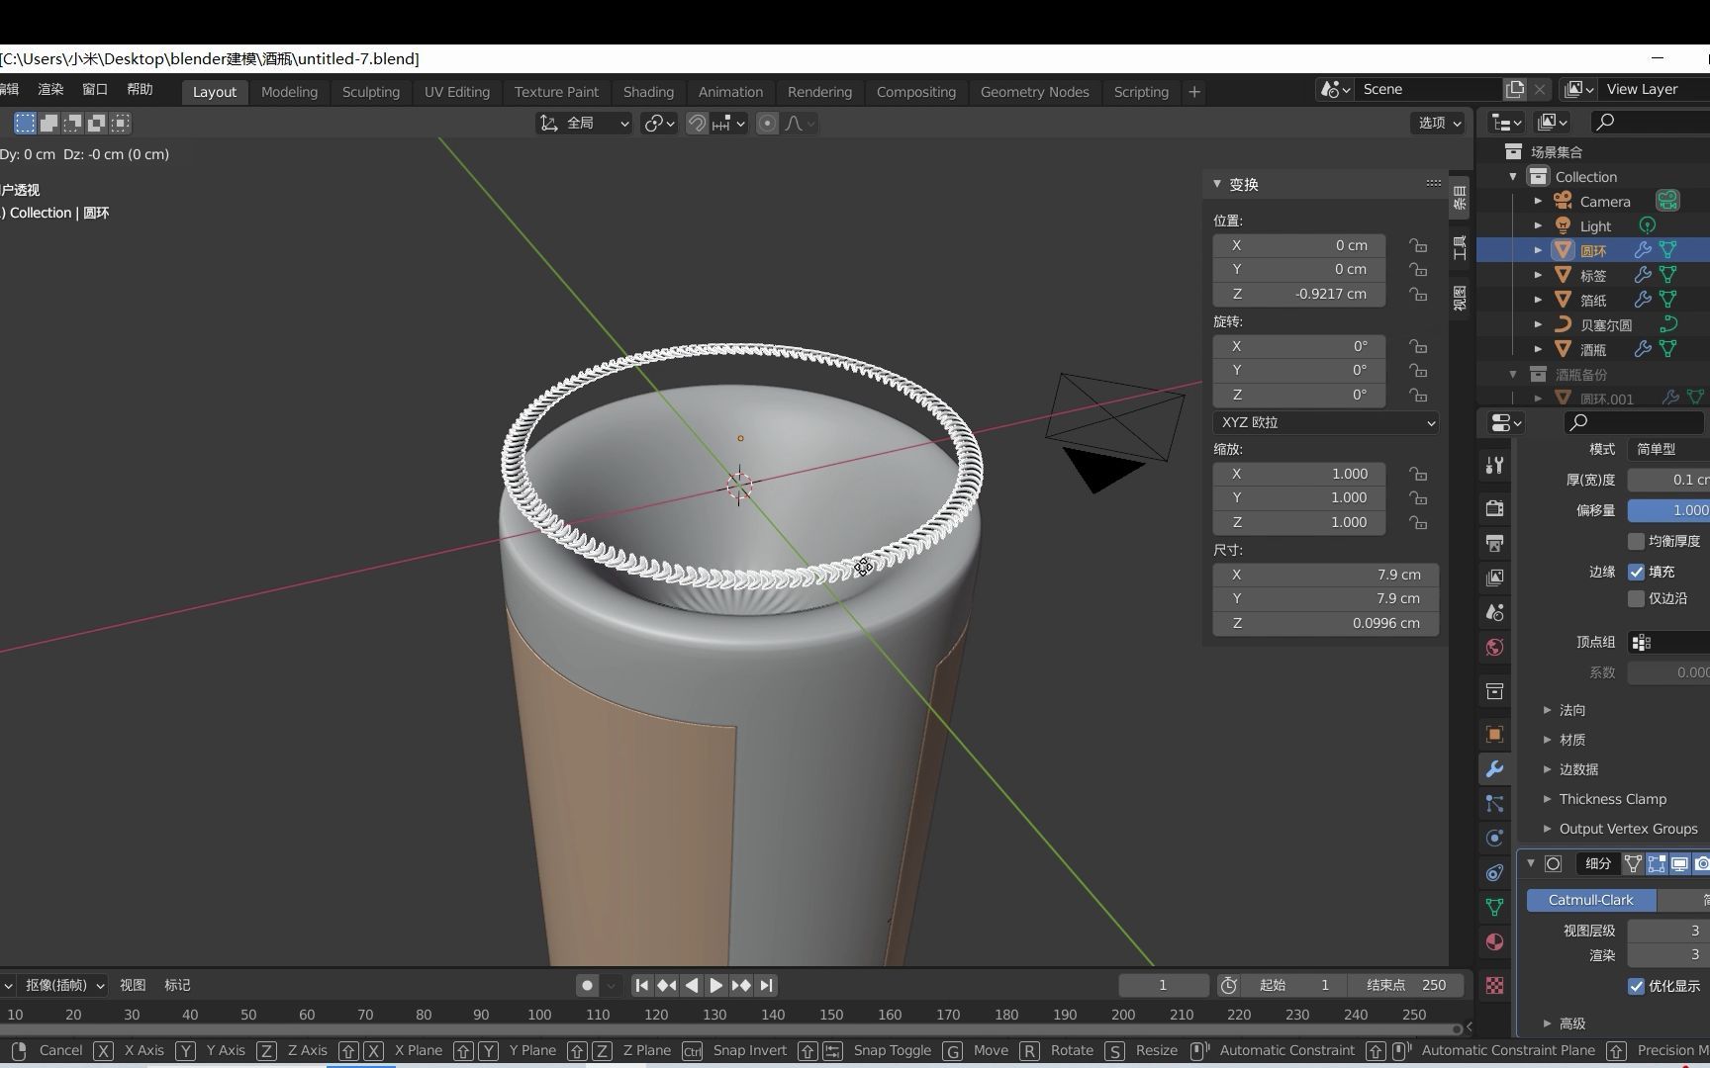Select the proportional editing icon
1710x1068 pixels.
767,123
